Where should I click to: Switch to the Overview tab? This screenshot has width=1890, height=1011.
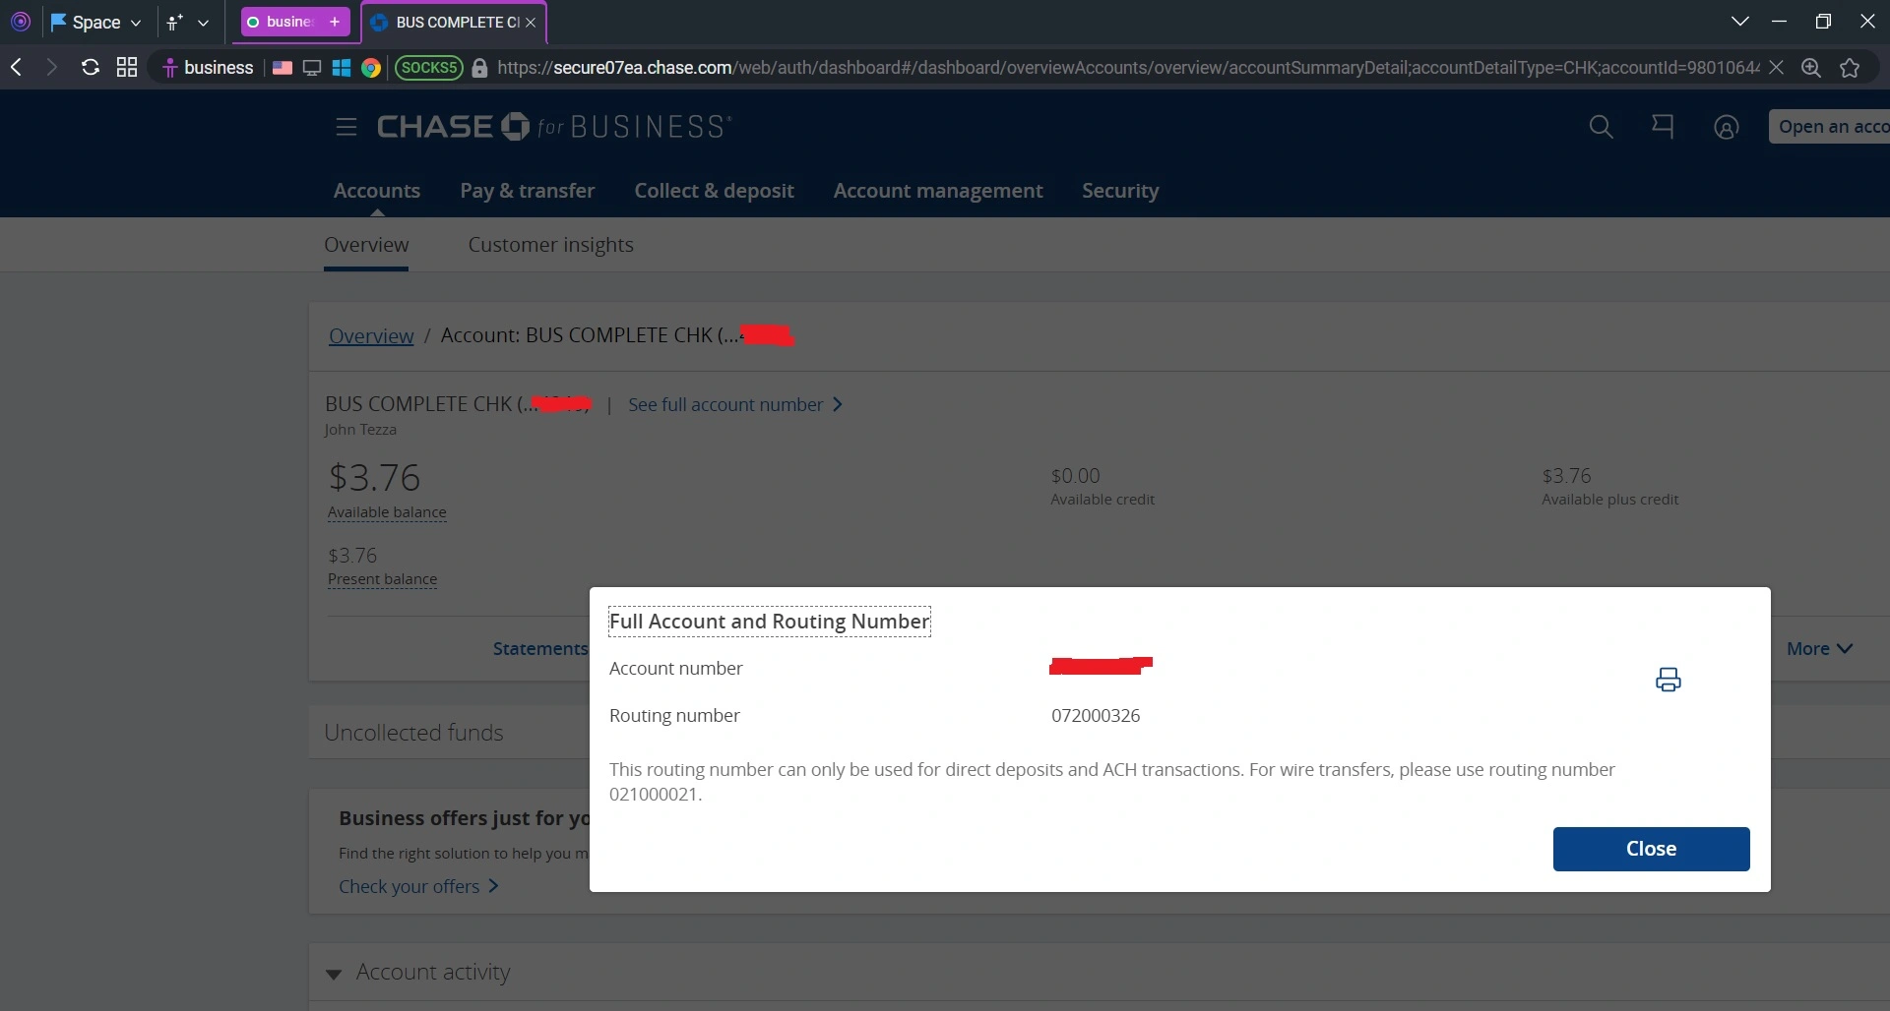(x=366, y=245)
